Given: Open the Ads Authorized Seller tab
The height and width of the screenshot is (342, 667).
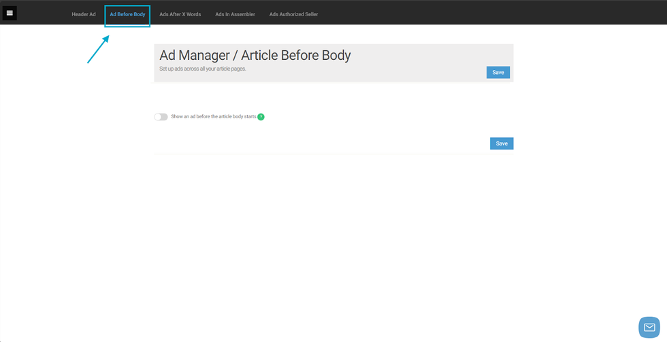Looking at the screenshot, I should tap(293, 14).
